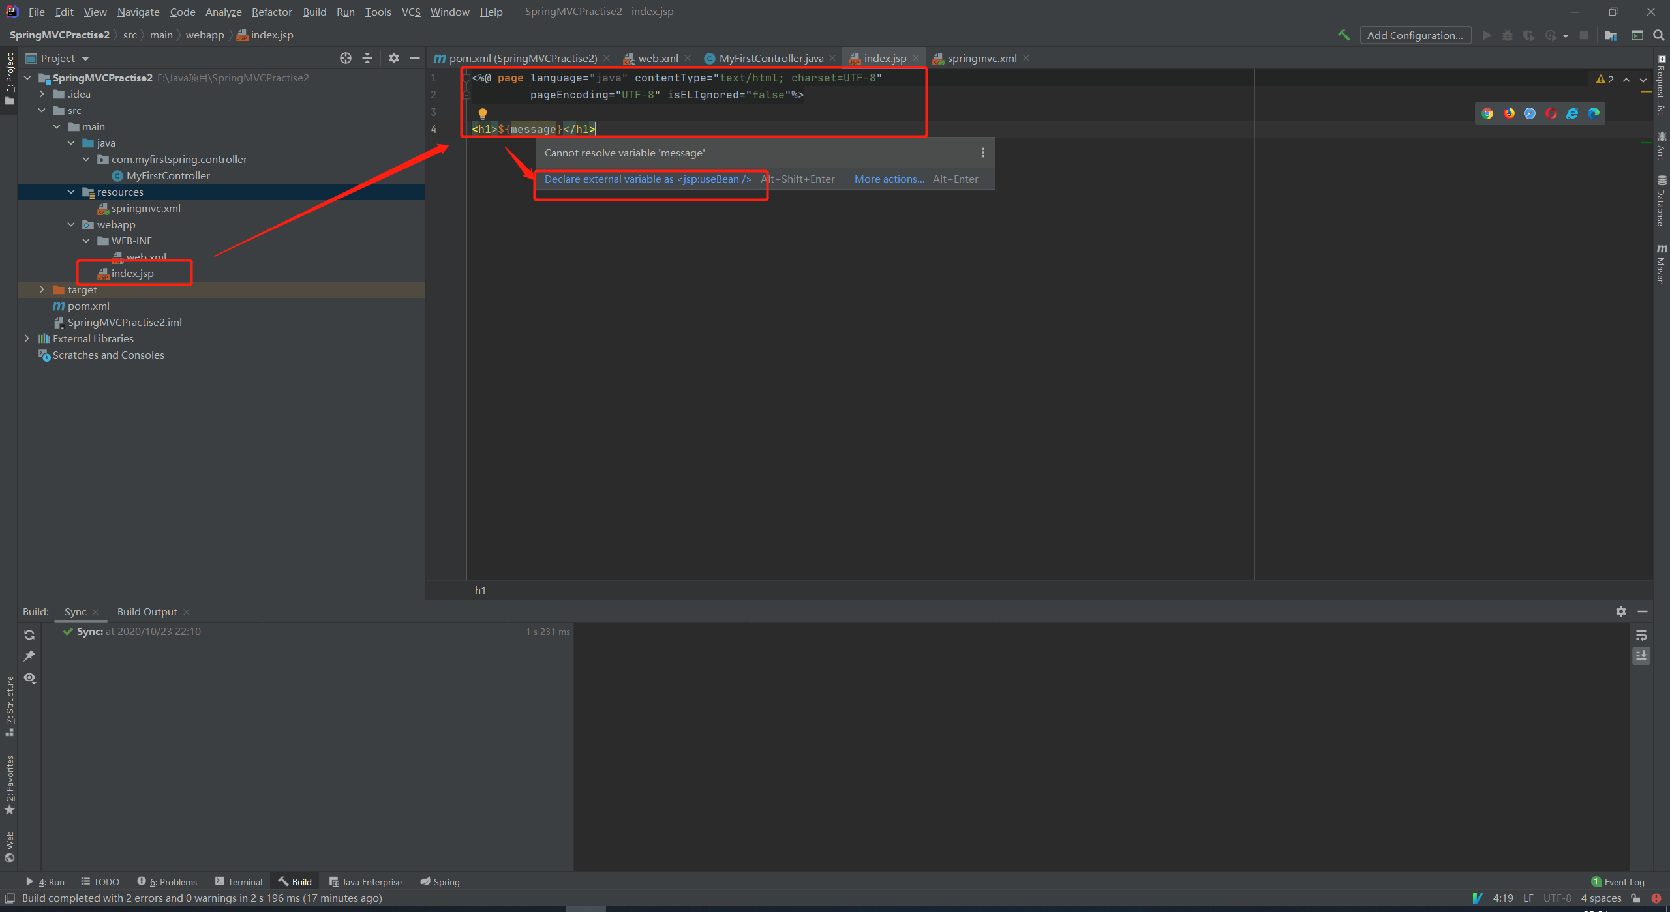Open springmvc.xml in the project tree
This screenshot has width=1670, height=912.
pyautogui.click(x=145, y=208)
